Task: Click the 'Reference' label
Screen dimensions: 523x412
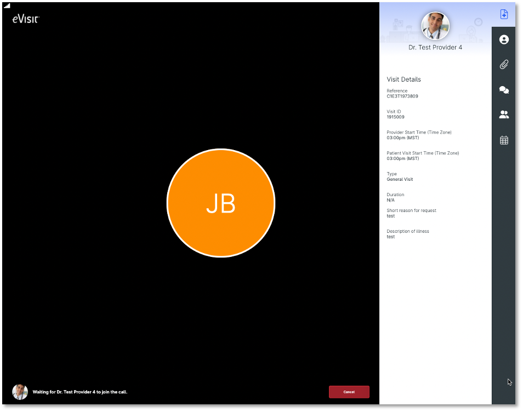Action: (x=397, y=90)
